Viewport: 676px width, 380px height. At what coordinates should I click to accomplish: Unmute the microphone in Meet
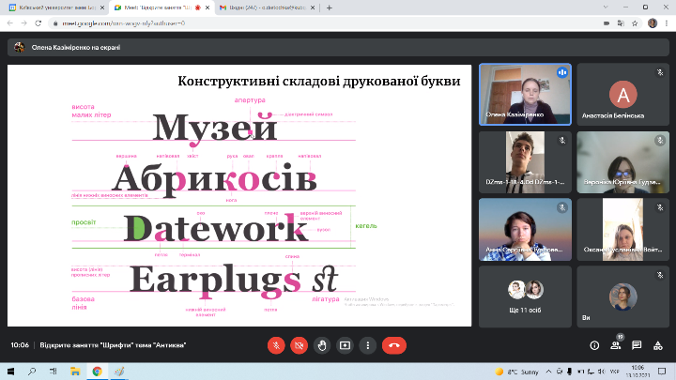pos(277,344)
